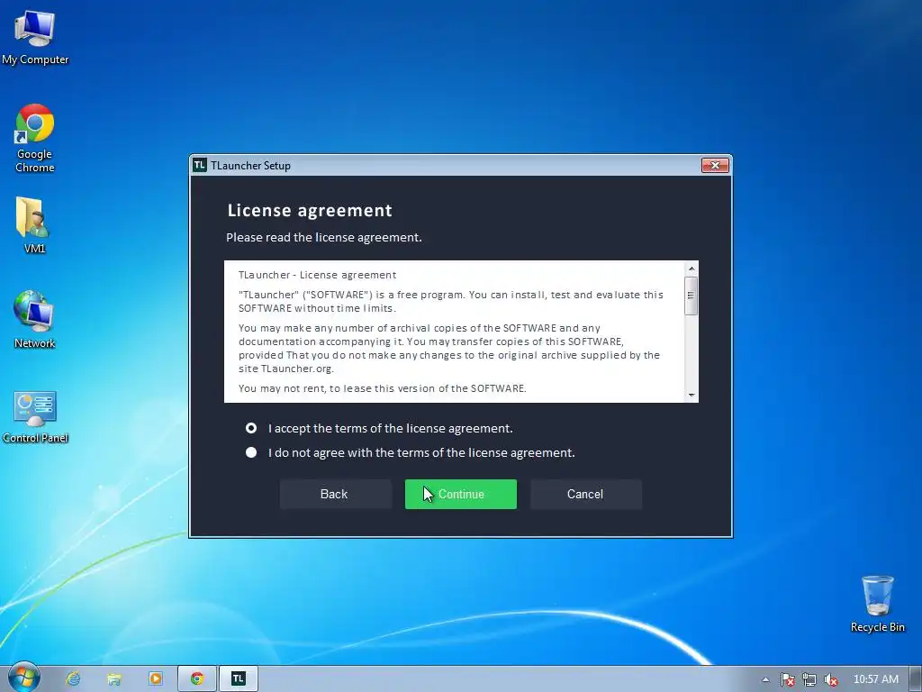Click the license scrollbar down arrow

pyautogui.click(x=691, y=396)
